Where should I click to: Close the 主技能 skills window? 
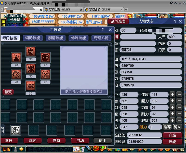pos(110,30)
